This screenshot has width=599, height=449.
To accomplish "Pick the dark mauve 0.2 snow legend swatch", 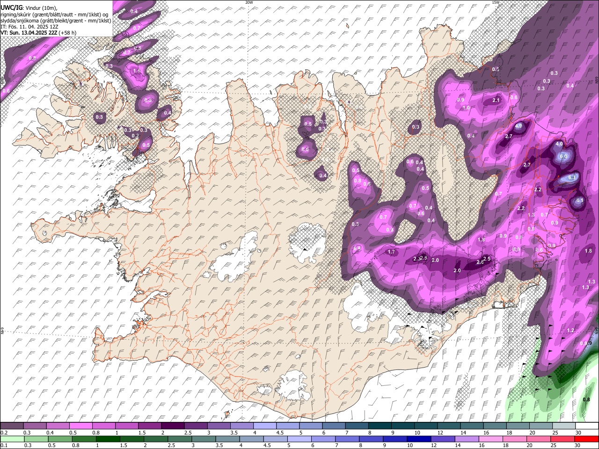I will click(x=12, y=426).
